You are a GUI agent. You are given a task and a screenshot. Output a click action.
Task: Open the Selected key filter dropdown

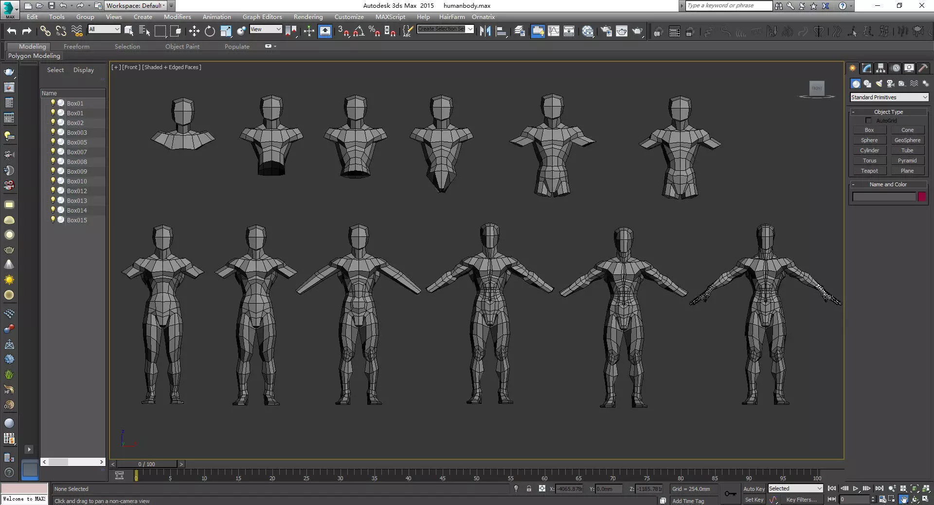tap(795, 488)
